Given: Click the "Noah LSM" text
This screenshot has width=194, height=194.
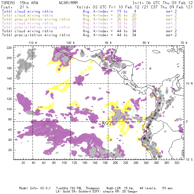Looking at the screenshot, I should pos(114,188).
